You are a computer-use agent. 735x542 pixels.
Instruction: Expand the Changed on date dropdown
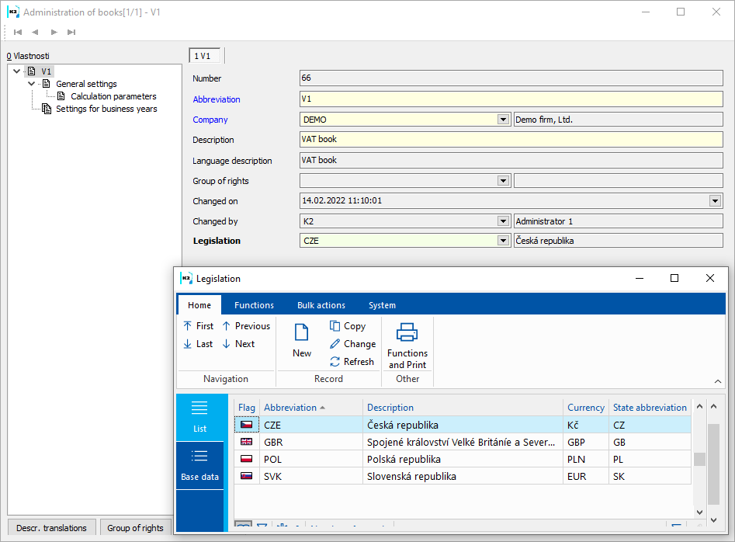(715, 201)
